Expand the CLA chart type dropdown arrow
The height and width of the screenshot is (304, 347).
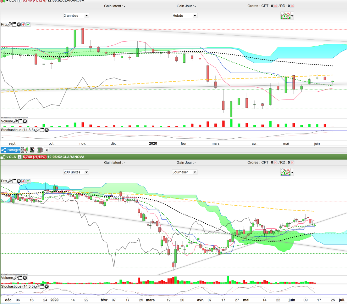point(7,157)
